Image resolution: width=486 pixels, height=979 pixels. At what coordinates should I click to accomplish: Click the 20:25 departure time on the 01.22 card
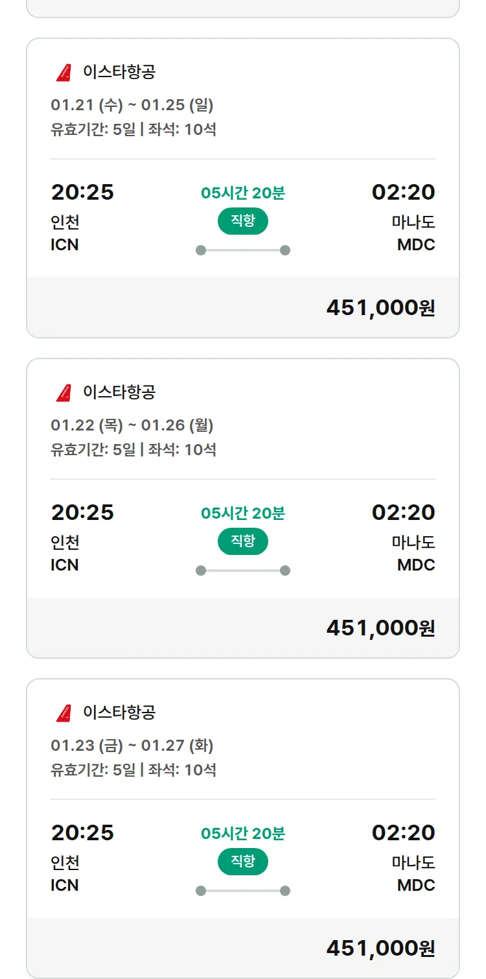click(x=82, y=513)
